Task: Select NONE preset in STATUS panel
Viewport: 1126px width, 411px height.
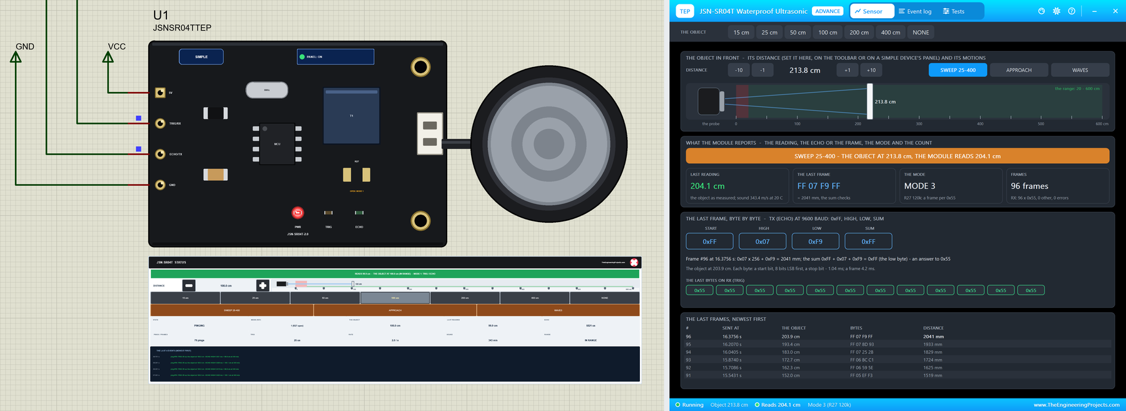Action: click(x=604, y=298)
